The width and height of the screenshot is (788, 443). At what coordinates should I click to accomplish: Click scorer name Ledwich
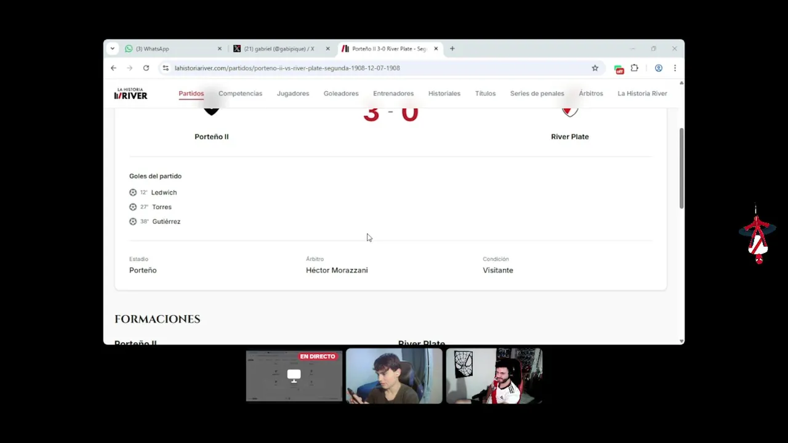[164, 193]
